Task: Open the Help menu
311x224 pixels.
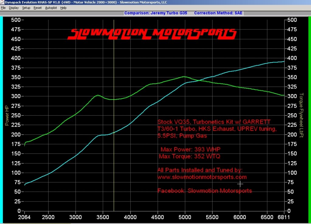Action: 63,8
